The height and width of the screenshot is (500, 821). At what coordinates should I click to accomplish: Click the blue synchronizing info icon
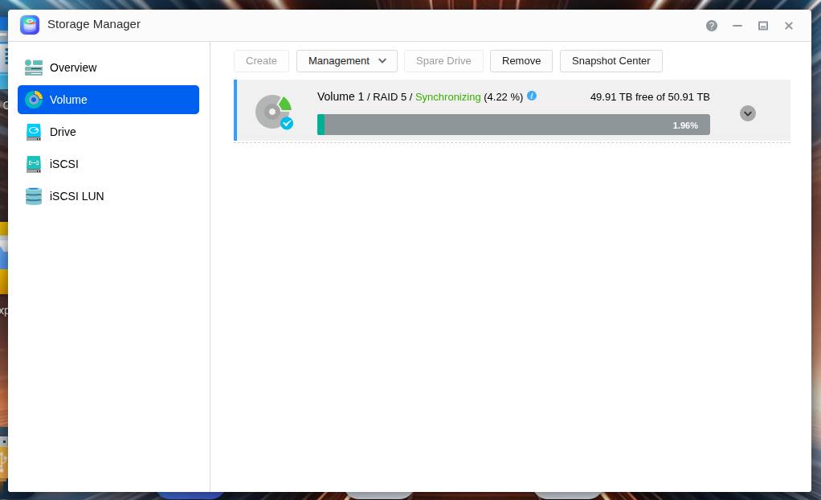[x=532, y=96]
